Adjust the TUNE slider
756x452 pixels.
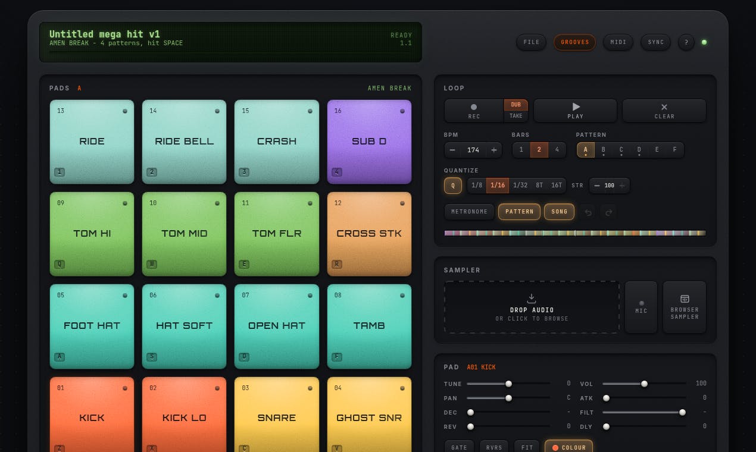(508, 384)
